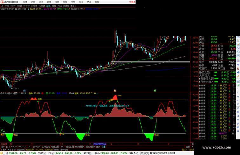Click the round icon before MA5 label
240x155 pixels.
click(16, 9)
